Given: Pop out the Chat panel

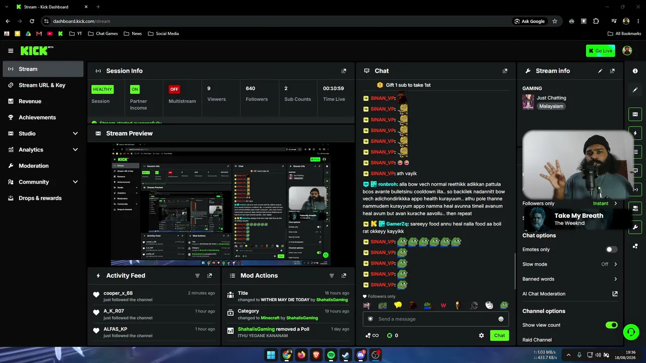Looking at the screenshot, I should tap(505, 71).
